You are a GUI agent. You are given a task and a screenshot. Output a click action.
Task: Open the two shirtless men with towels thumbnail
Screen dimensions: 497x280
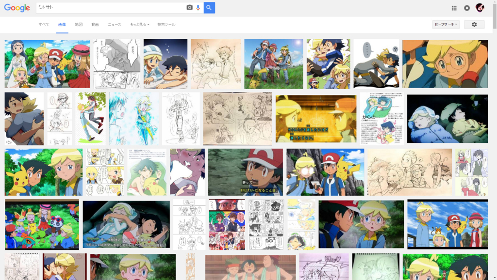point(250,268)
